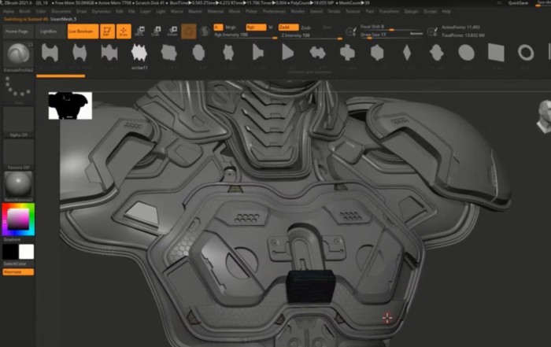Choose the Move transform icon

140,31
